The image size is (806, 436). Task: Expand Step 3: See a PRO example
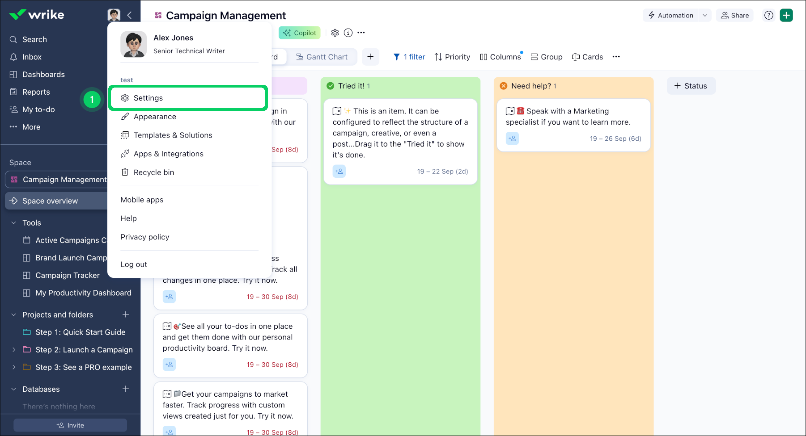point(13,367)
